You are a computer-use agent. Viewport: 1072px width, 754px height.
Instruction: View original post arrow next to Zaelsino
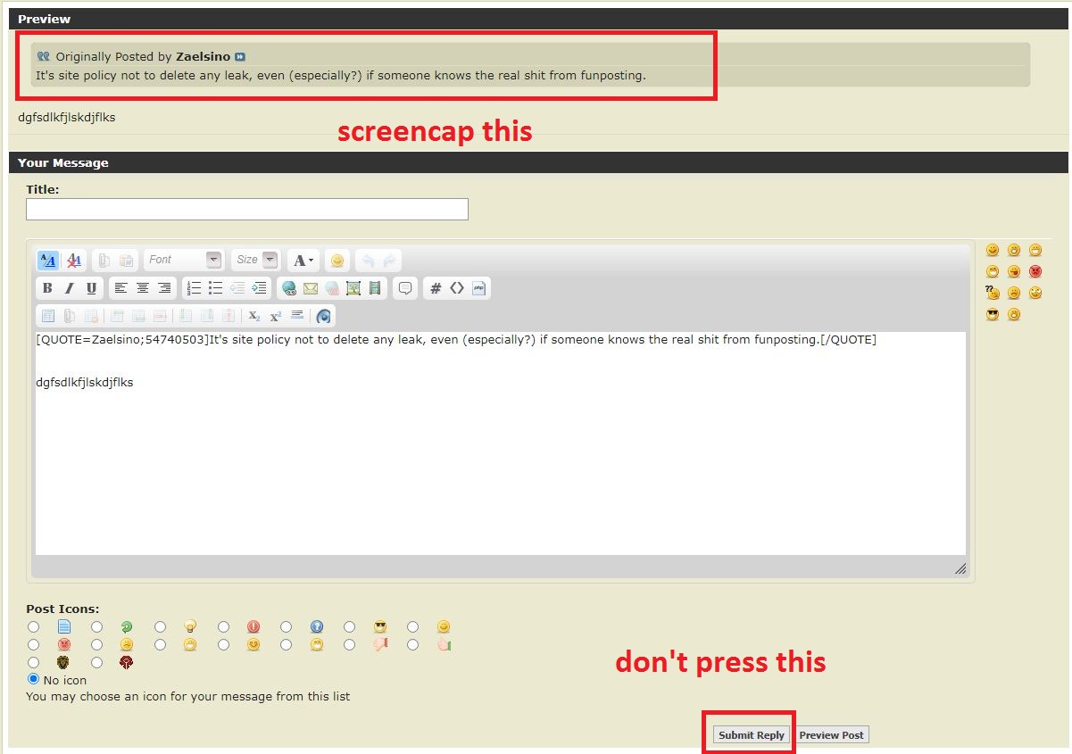(x=240, y=57)
